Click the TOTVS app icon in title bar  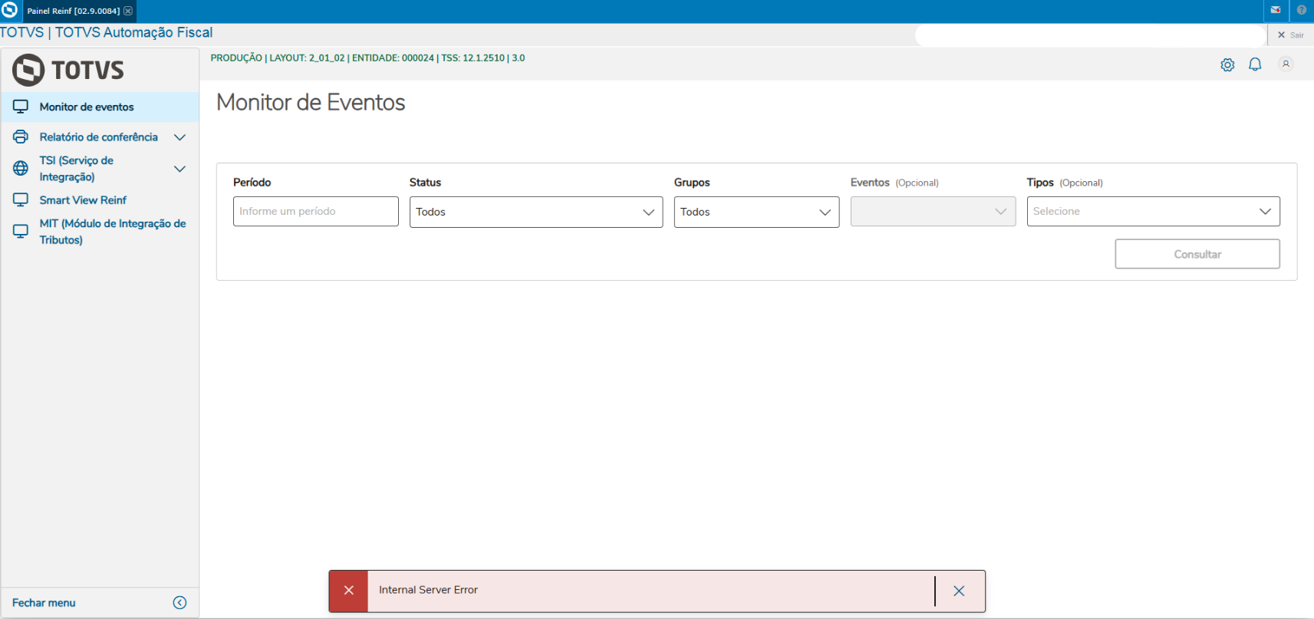pos(9,10)
